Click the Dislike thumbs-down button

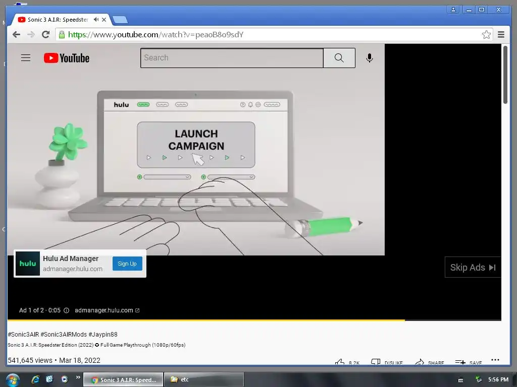387,362
